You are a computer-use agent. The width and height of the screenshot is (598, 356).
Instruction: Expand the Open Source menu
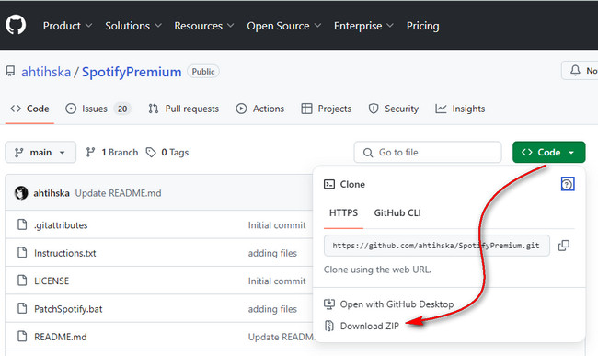283,26
